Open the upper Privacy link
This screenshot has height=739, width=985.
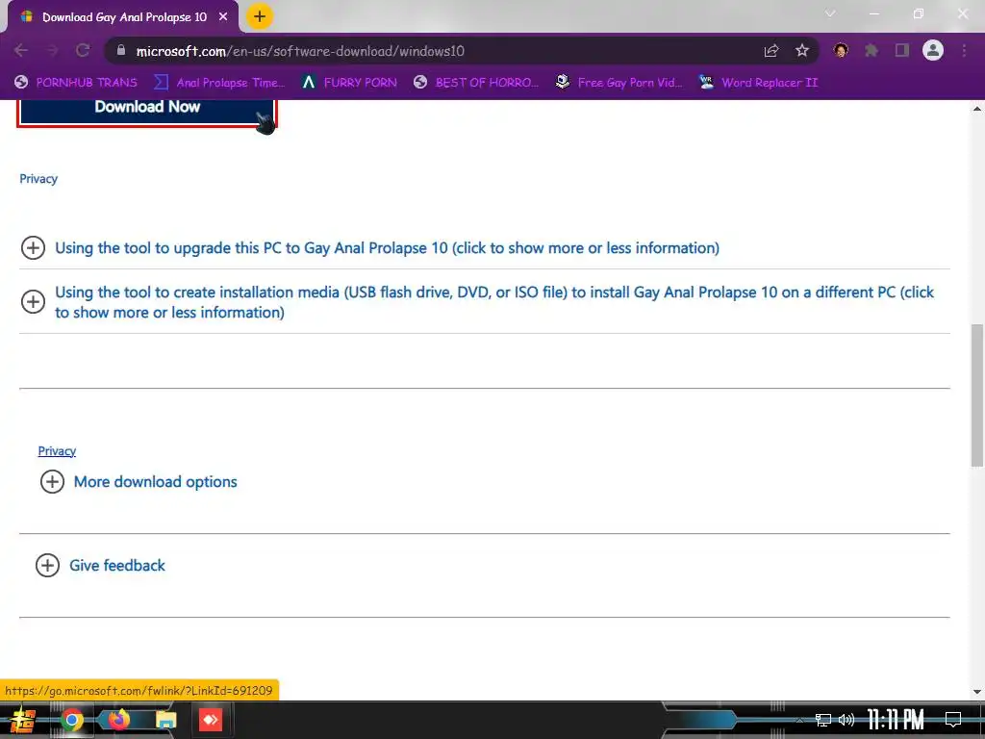pos(38,178)
